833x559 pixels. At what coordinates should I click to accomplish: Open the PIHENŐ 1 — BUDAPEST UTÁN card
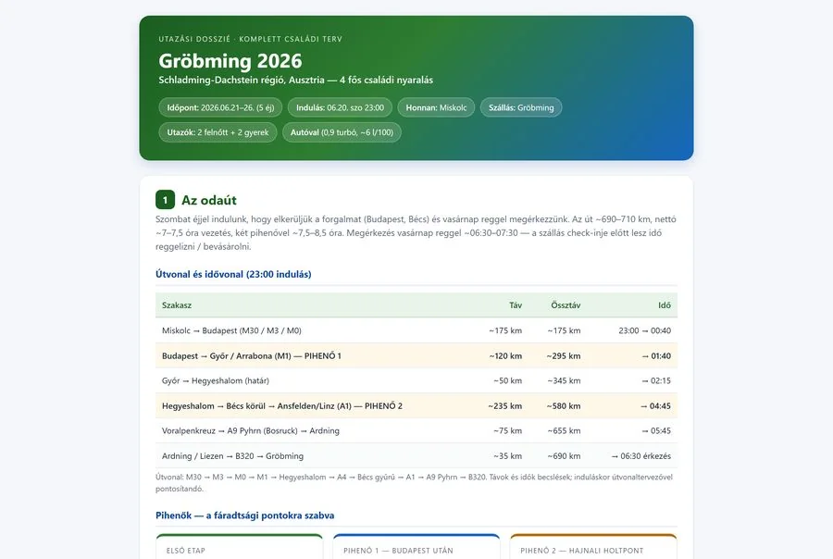click(416, 547)
